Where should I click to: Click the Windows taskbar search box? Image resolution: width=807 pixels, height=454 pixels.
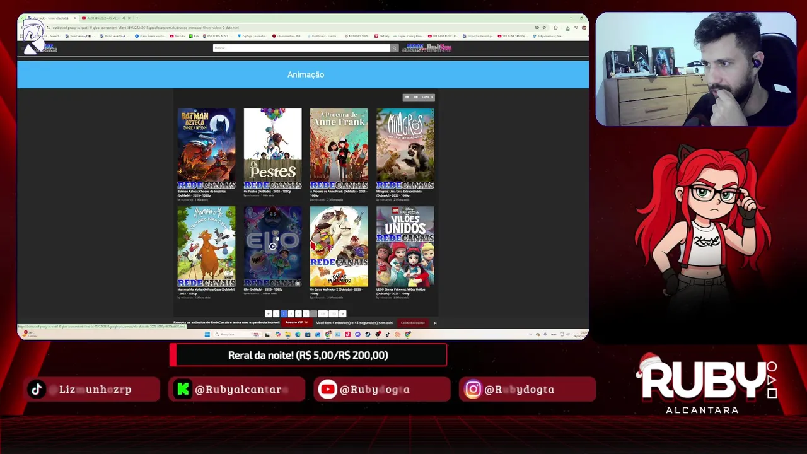point(238,335)
